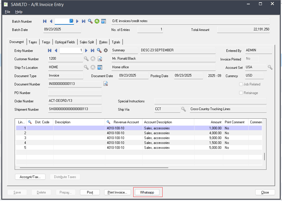Go to first batch using navigation arrow
The width and height of the screenshot is (282, 201).
[x=45, y=21]
